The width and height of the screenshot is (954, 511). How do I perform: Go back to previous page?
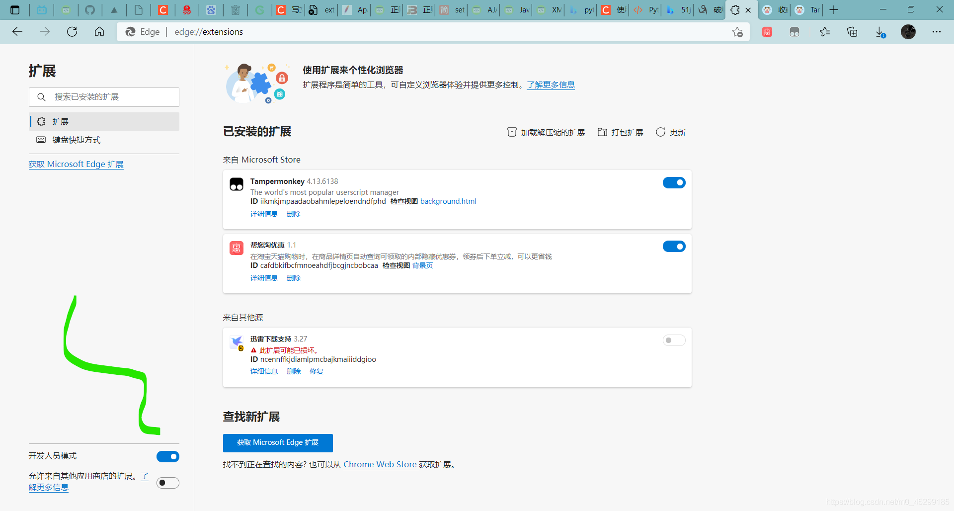[17, 32]
